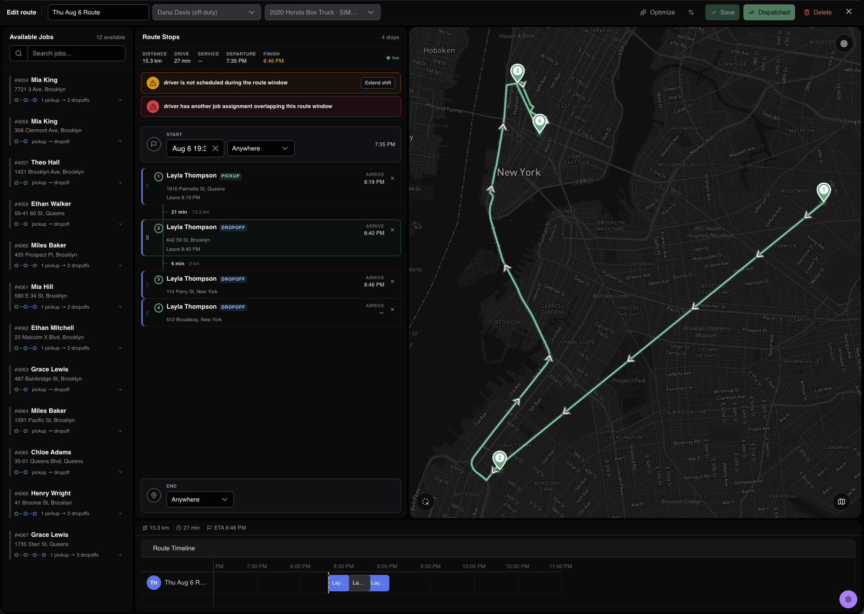Open the Dana Davis driver dropdown
The width and height of the screenshot is (864, 614).
click(x=206, y=13)
